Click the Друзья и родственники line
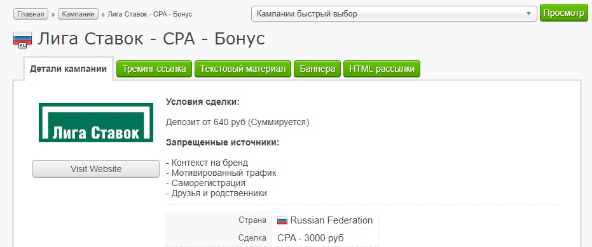Image resolution: width=592 pixels, height=247 pixels. click(216, 194)
